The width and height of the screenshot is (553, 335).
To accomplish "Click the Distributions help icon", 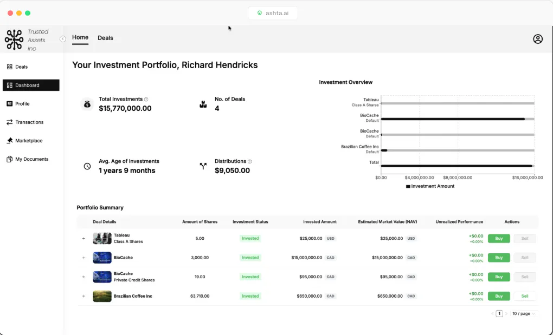I will click(250, 161).
